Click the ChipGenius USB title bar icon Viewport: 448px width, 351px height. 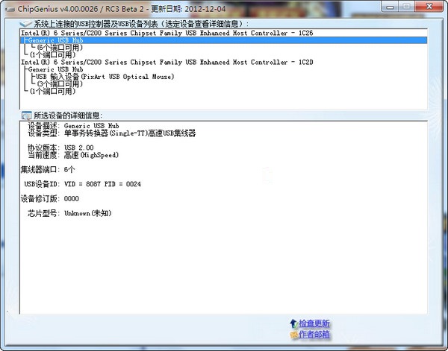tap(10, 9)
